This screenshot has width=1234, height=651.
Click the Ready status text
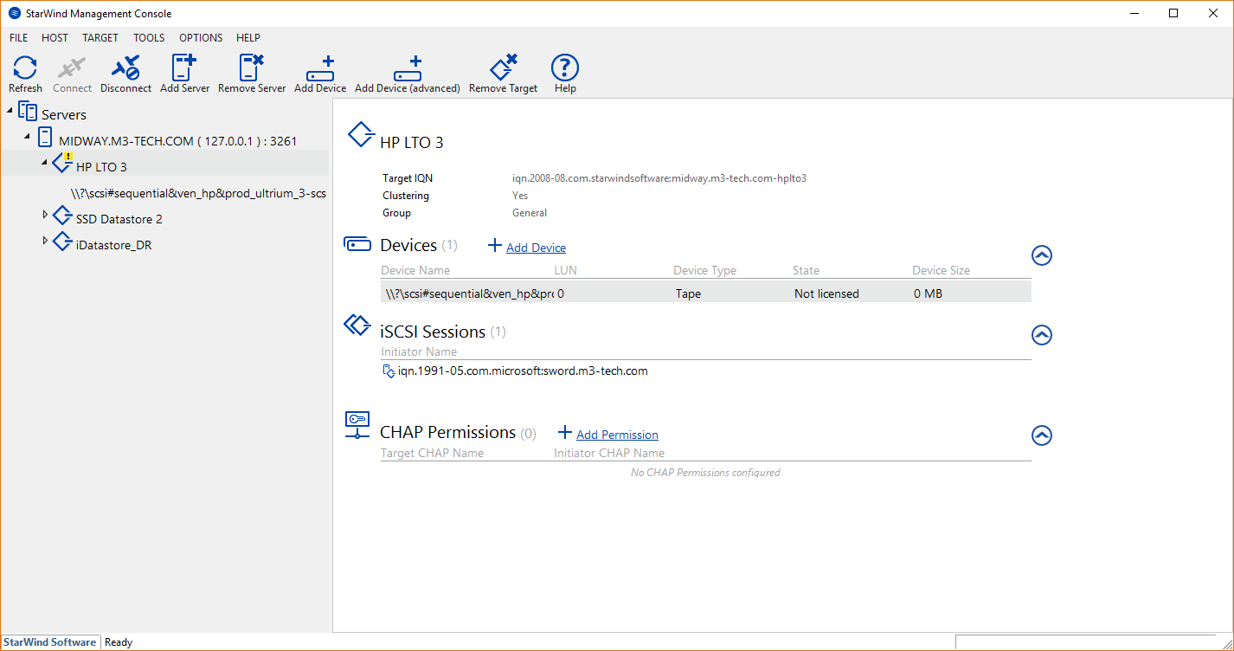point(119,642)
